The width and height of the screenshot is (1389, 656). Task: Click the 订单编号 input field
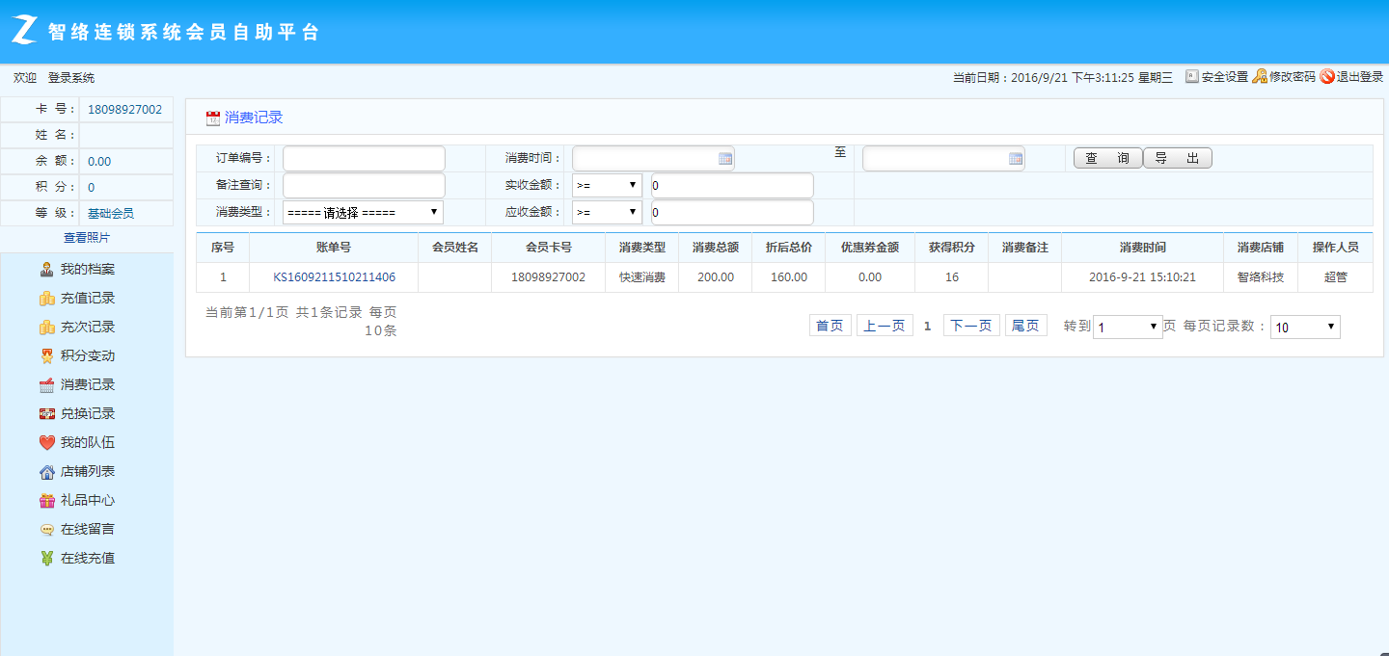click(x=364, y=158)
